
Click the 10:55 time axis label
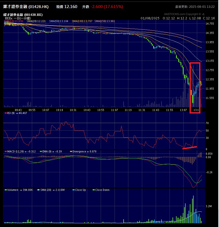coord(101,110)
